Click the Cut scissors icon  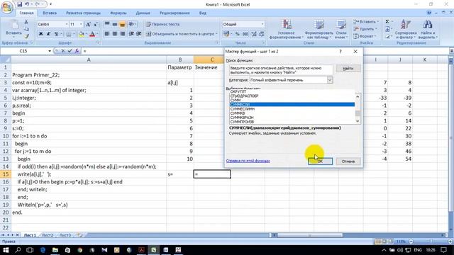pos(26,22)
